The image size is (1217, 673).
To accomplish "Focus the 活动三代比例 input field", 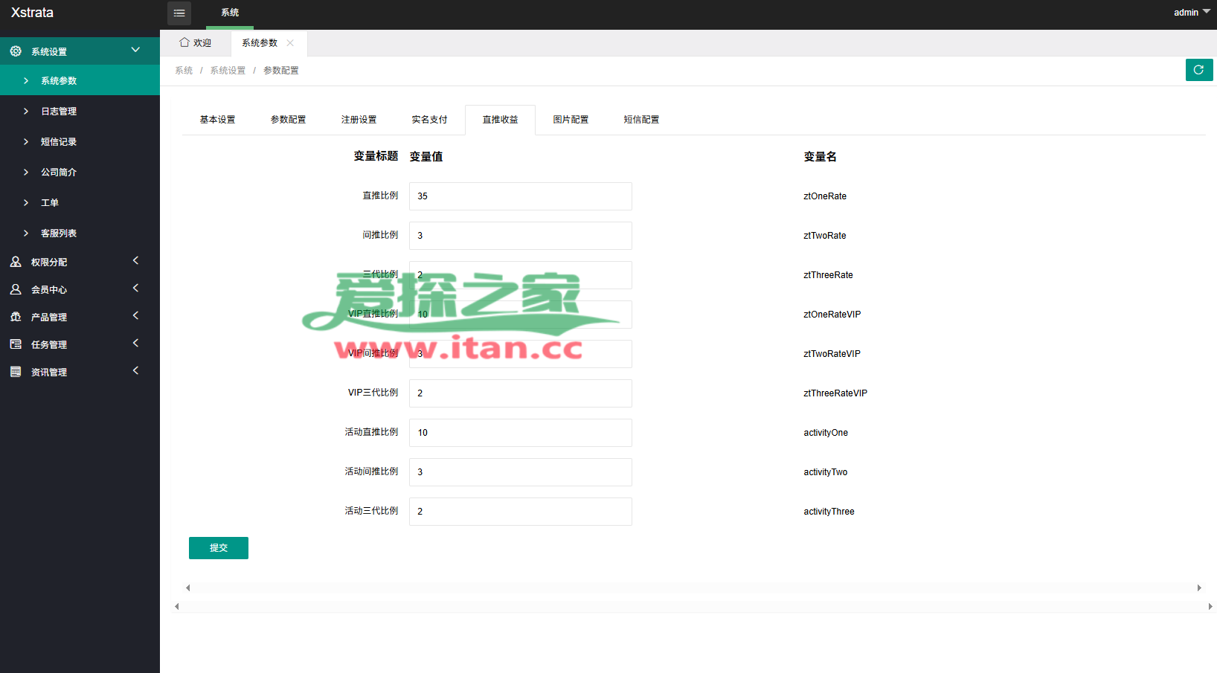I will [x=520, y=512].
